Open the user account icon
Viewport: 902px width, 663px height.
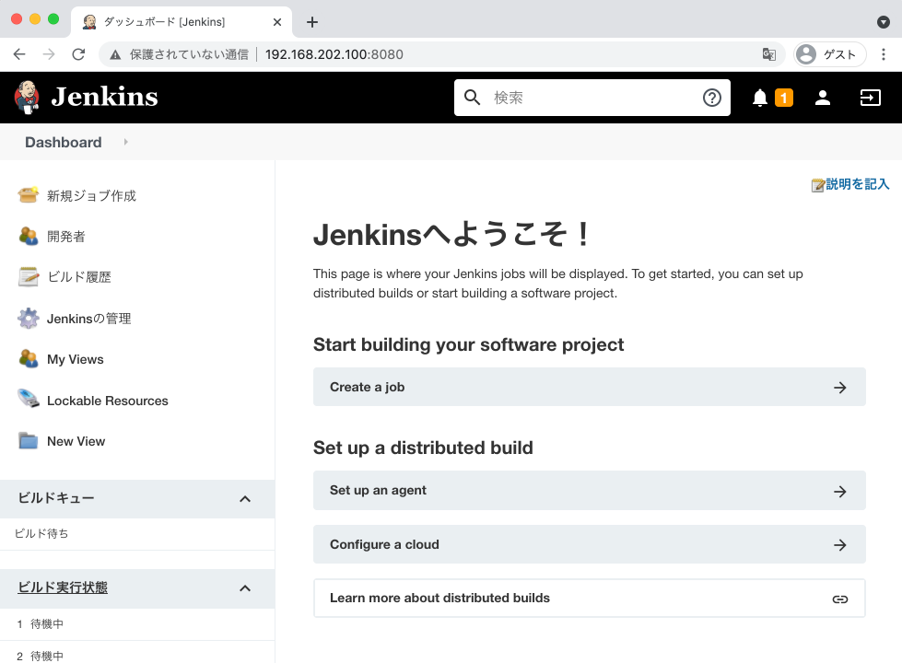coord(823,98)
